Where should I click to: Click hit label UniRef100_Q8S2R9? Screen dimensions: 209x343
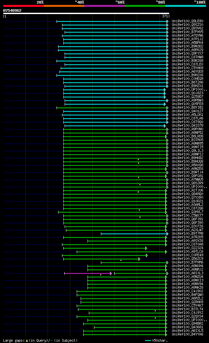(x=187, y=183)
